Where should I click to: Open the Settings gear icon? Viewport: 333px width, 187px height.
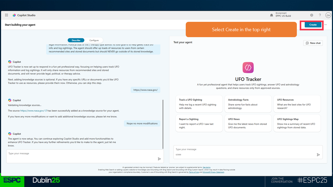pos(312,15)
